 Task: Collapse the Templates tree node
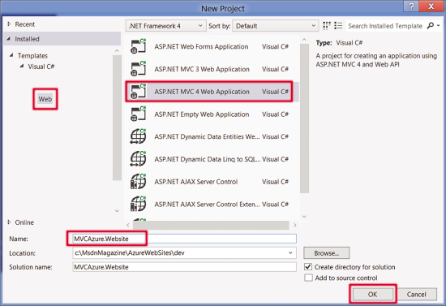pos(11,55)
